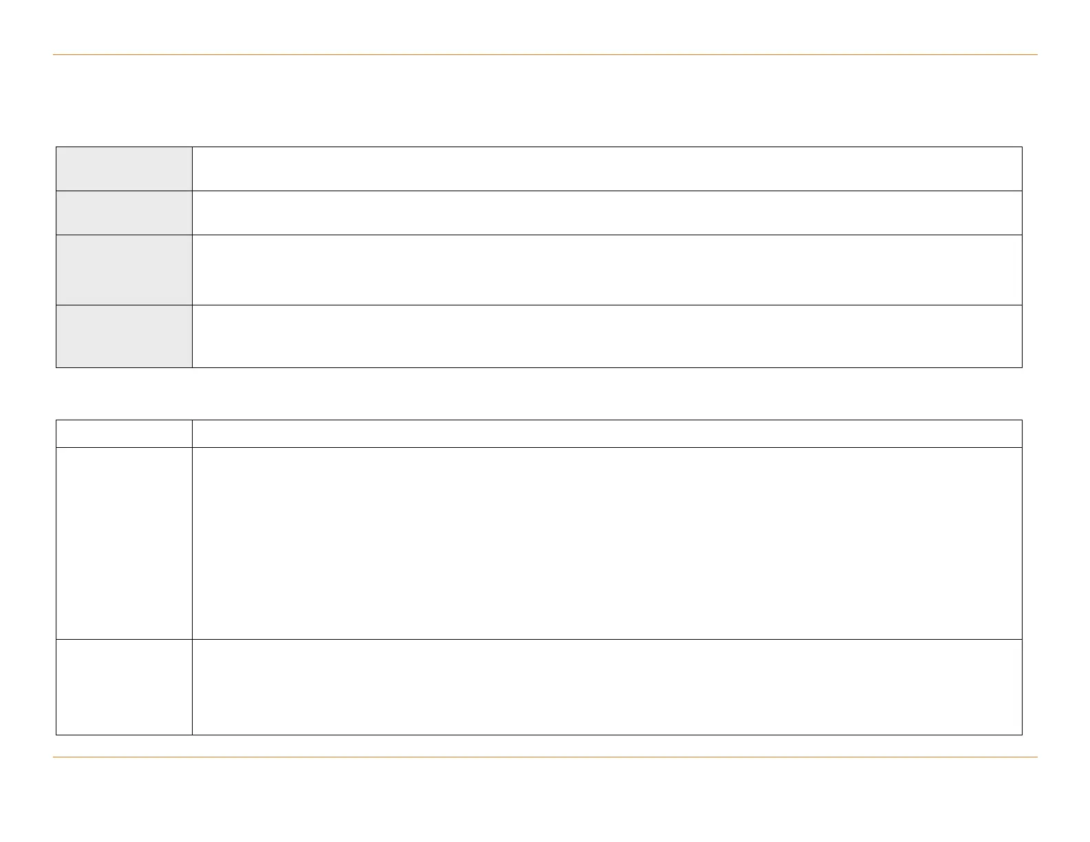
Task: Select the last-row left cell of lower table
Action: pyautogui.click(x=124, y=687)
